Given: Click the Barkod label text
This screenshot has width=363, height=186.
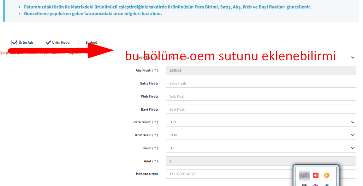Looking at the screenshot, I should (x=91, y=43).
